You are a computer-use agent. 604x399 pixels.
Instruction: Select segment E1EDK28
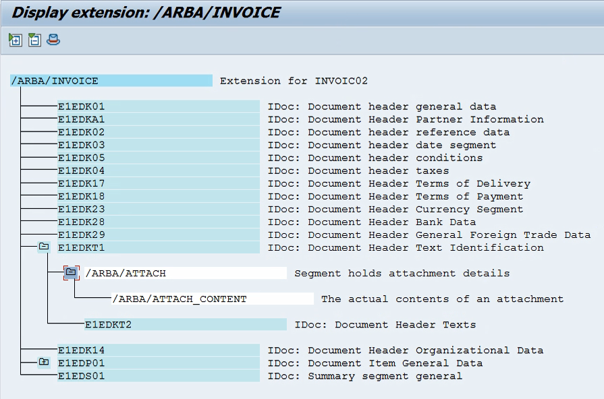pos(159,222)
